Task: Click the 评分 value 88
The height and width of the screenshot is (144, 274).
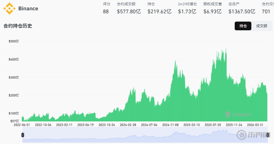Action: click(106, 12)
